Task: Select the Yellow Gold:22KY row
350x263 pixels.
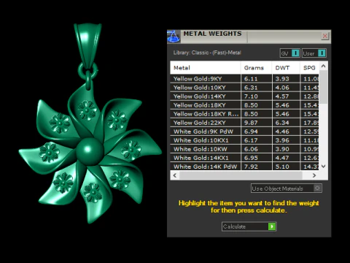Action: [244, 123]
